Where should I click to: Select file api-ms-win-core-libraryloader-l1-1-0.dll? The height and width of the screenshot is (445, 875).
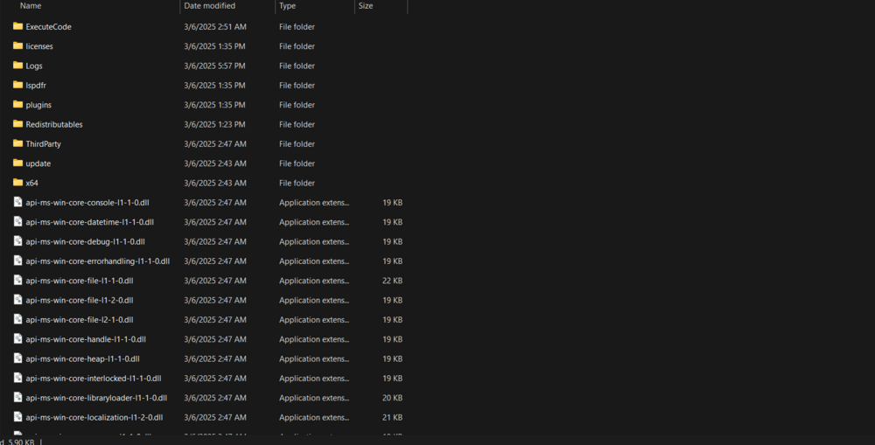click(x=96, y=398)
